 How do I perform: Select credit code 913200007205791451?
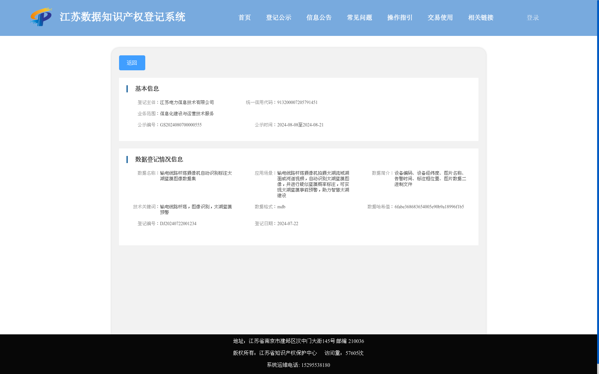(297, 102)
